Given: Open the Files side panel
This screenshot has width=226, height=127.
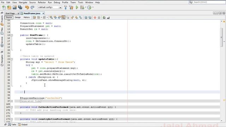Looking at the screenshot, I should [2, 31].
